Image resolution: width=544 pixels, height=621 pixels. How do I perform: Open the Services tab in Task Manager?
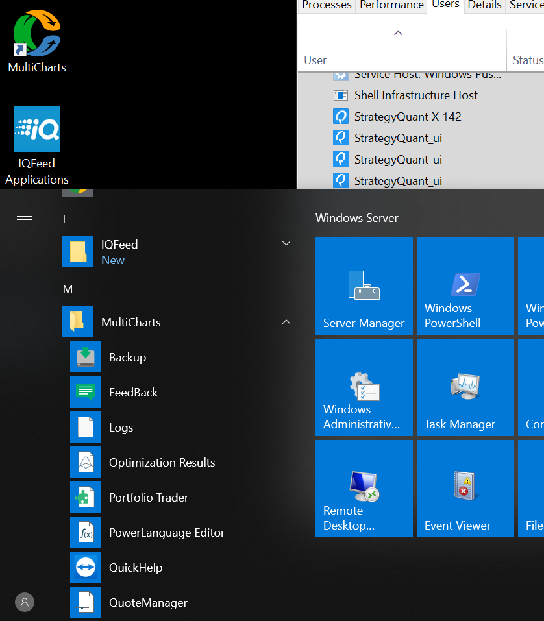(525, 5)
